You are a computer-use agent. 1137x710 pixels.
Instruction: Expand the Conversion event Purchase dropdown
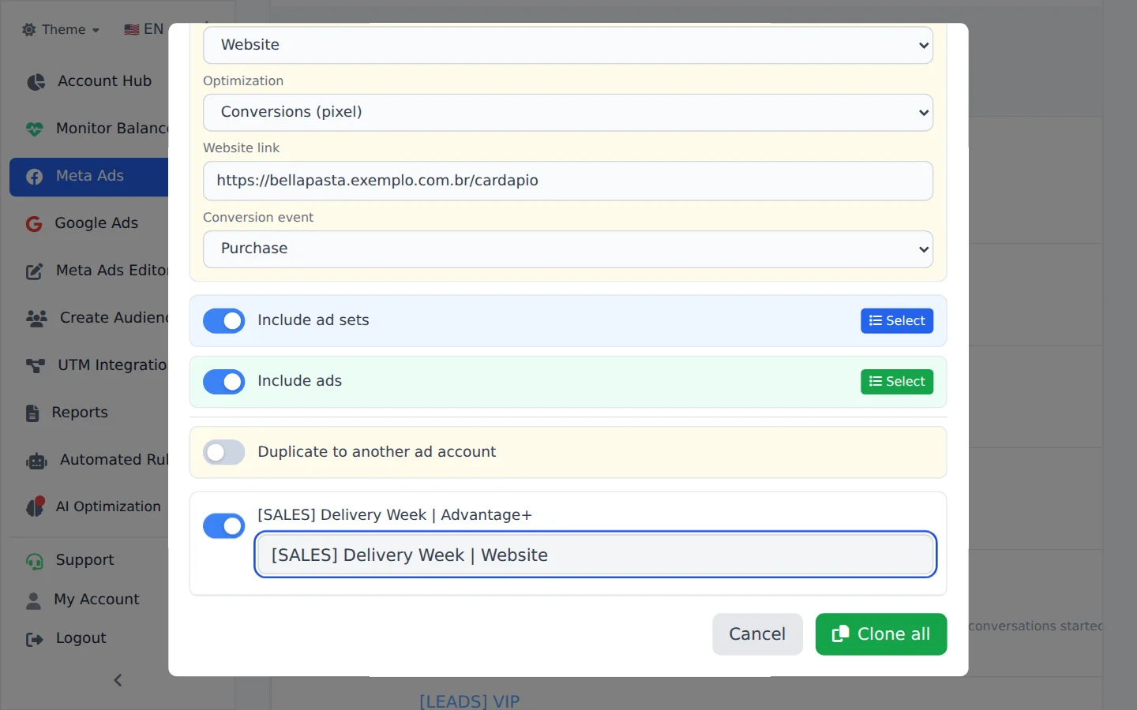click(568, 248)
